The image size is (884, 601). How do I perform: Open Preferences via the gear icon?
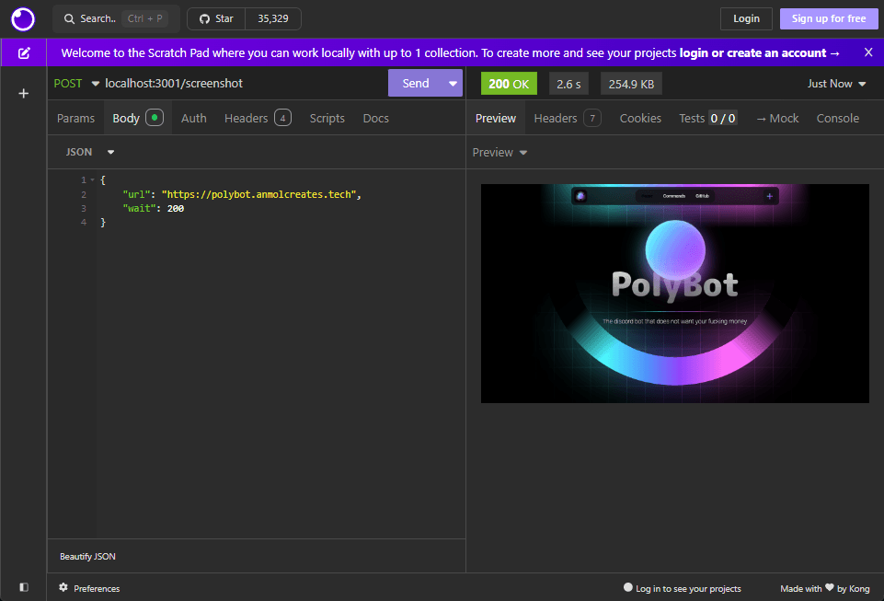63,588
